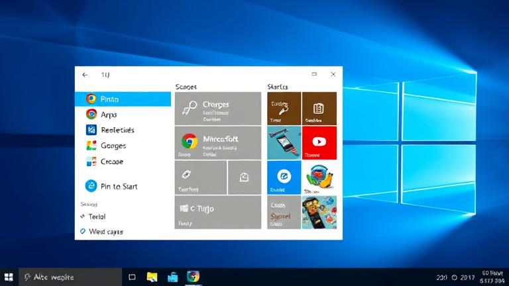Screen dimensions: 509x286
Task: Open the "Cherges" tile with the magnifier icon
Action: pos(218,109)
